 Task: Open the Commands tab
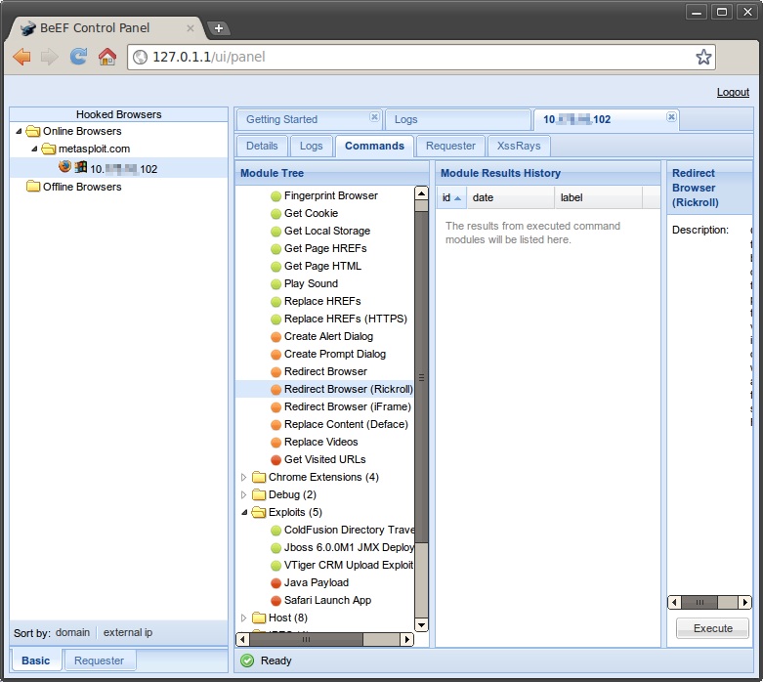tap(375, 146)
